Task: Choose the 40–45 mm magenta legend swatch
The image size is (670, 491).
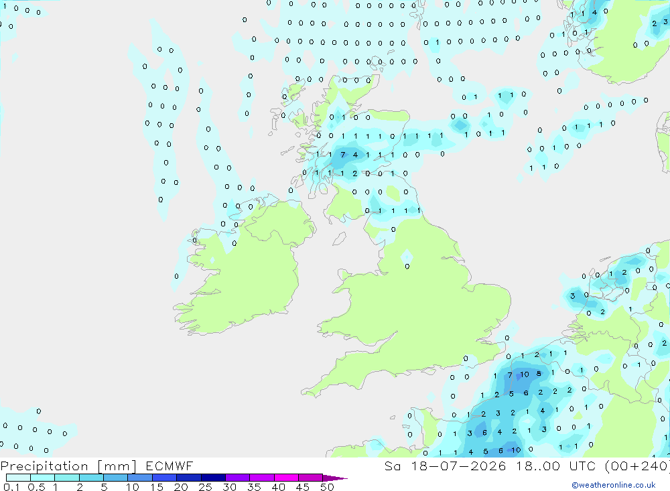Action: 286,478
